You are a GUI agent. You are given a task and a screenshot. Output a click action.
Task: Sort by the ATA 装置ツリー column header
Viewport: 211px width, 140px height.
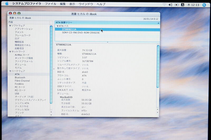107,23
